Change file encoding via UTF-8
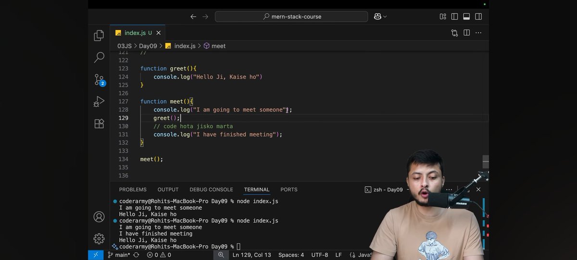The image size is (577, 260). coord(320,255)
